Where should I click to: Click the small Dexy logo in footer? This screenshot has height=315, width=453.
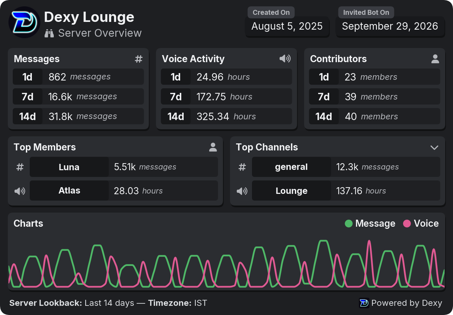364,303
